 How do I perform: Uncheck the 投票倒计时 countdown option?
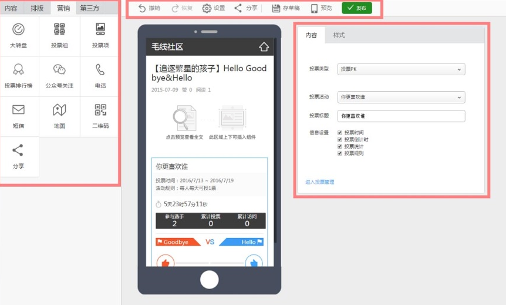coord(340,140)
